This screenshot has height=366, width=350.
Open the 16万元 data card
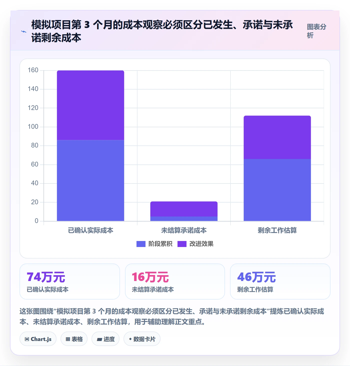coord(175,281)
